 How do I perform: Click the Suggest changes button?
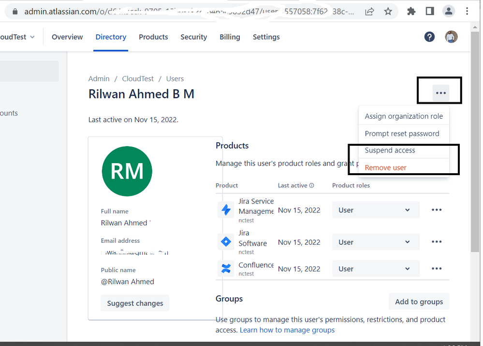135,303
